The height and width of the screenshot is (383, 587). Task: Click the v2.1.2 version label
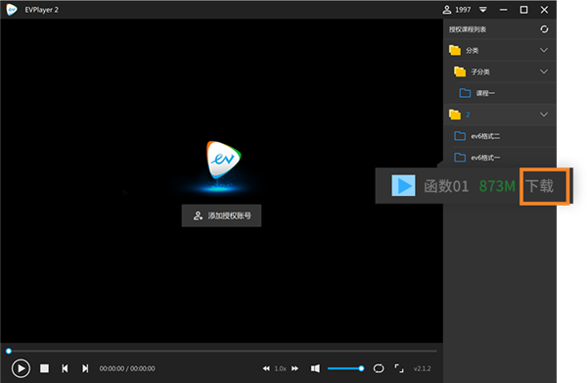click(x=423, y=368)
